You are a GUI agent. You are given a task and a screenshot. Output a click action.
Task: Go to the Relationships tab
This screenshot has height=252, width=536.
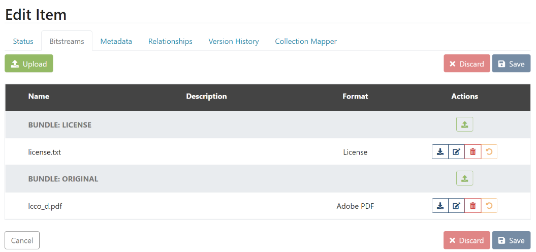[x=170, y=42]
